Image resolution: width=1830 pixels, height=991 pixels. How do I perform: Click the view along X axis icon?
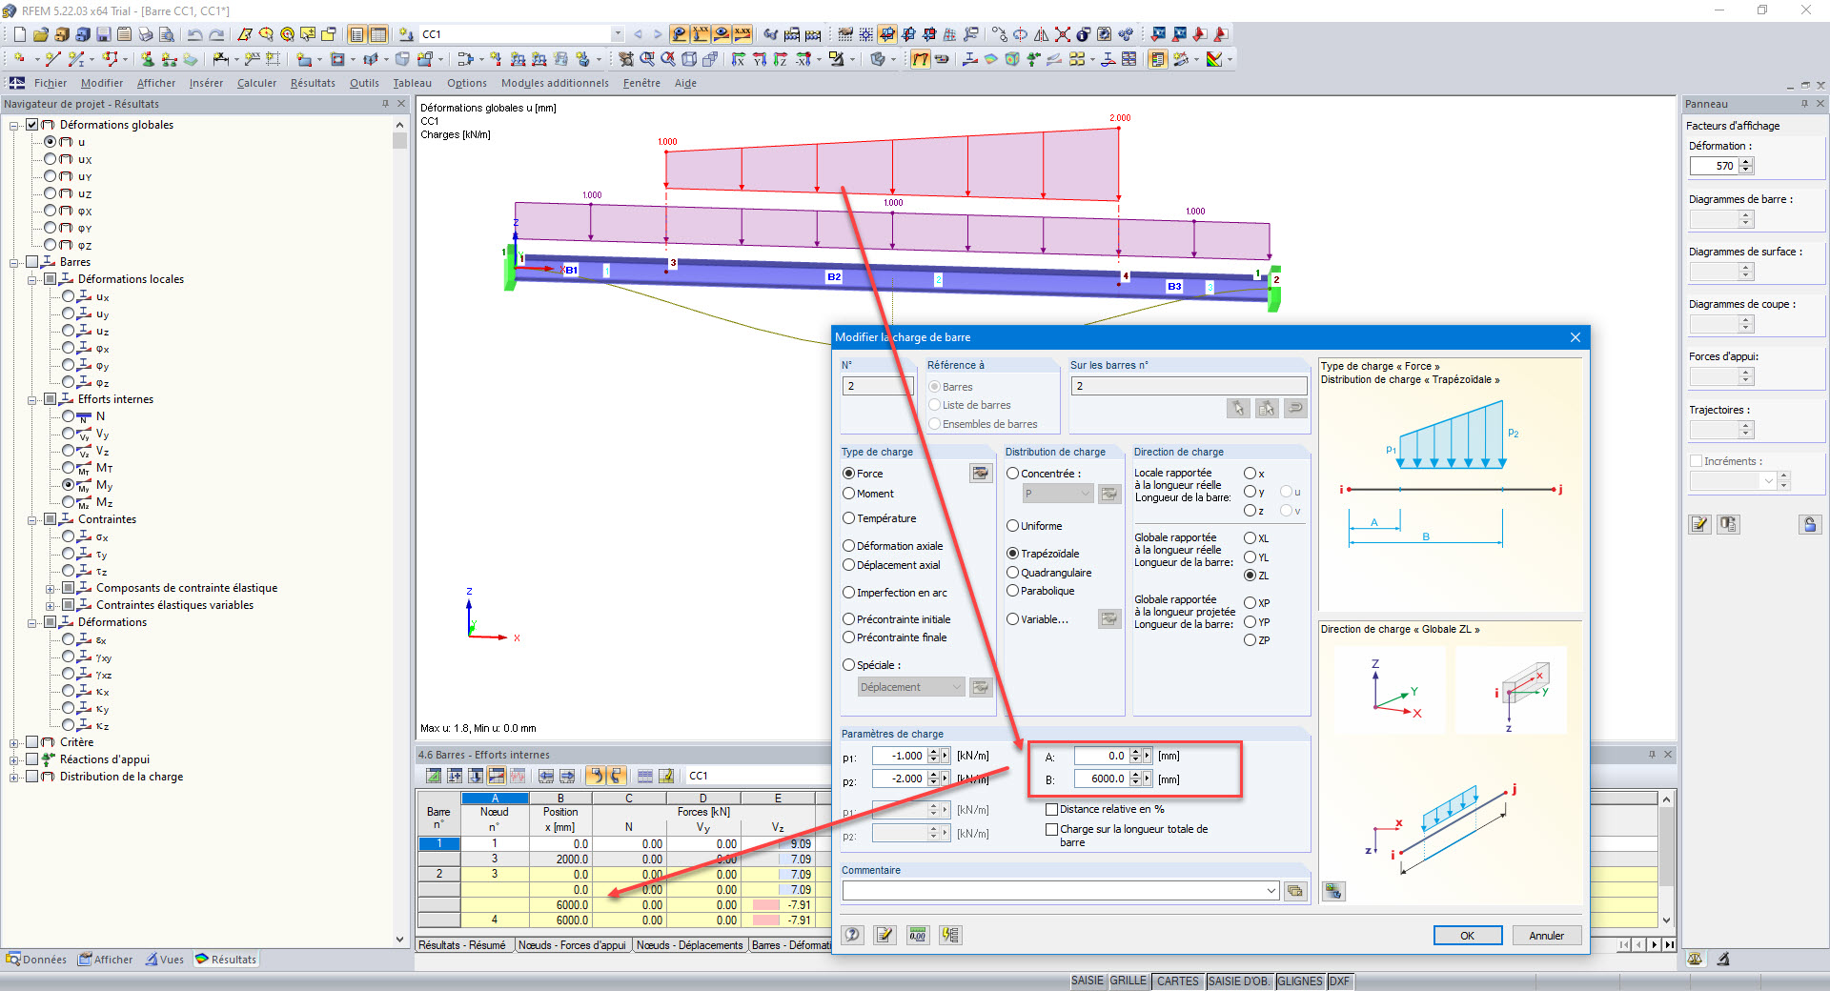pos(738,59)
